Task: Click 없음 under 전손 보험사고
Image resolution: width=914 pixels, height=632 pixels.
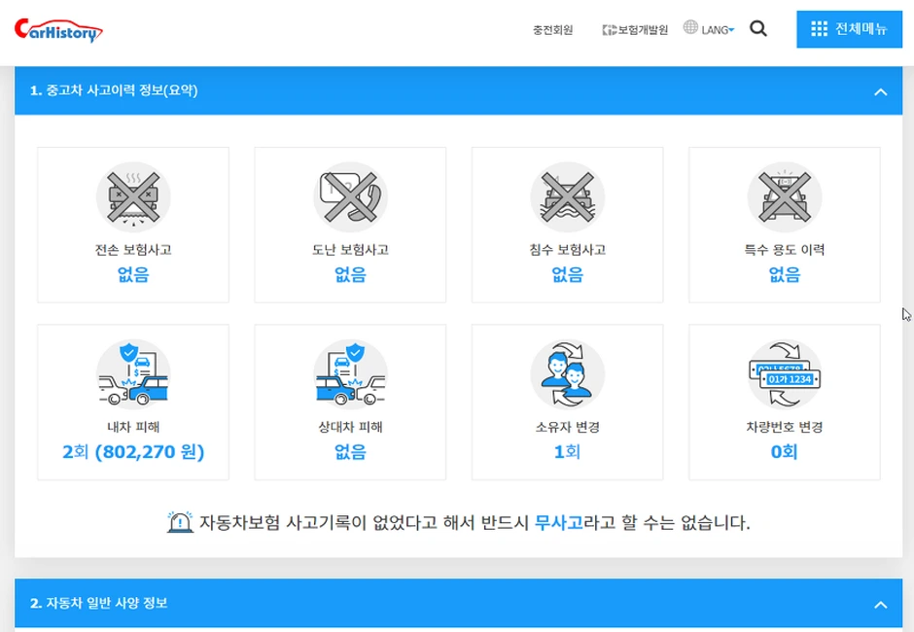Action: [132, 275]
